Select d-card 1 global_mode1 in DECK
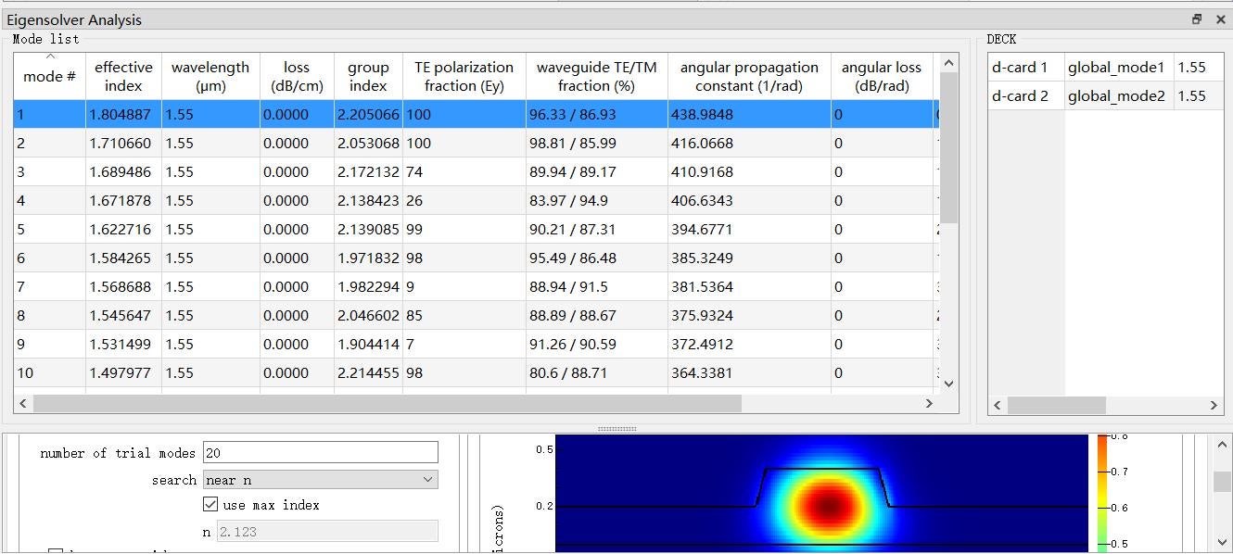 (1115, 68)
